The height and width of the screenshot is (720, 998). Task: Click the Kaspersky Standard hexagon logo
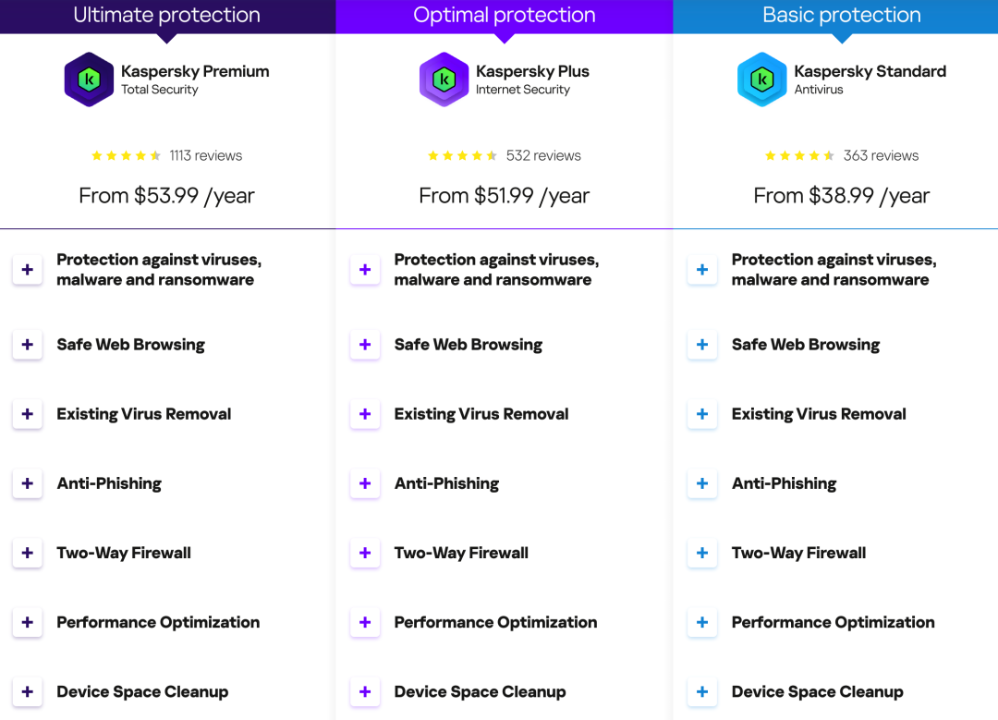point(761,79)
